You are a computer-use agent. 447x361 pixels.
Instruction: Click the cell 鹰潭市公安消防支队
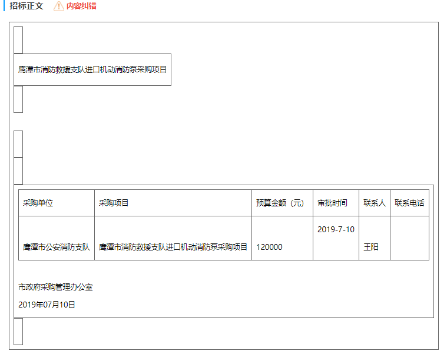coord(57,238)
